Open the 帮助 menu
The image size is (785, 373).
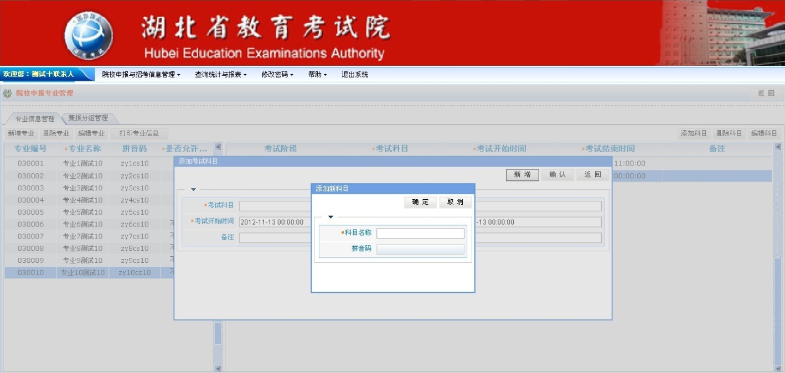(x=317, y=75)
